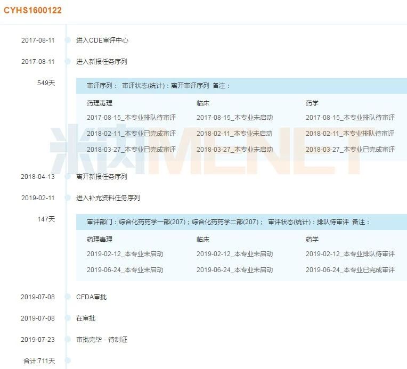Click 药理毒理 entry 2018-02-11_本专业已完成审评
The width and height of the screenshot is (407, 369).
[x=132, y=133]
